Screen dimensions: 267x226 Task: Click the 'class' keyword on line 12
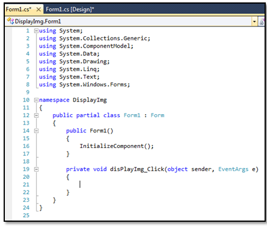pos(111,115)
